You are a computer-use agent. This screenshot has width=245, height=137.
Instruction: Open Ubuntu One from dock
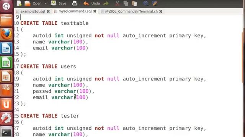tap(6, 104)
